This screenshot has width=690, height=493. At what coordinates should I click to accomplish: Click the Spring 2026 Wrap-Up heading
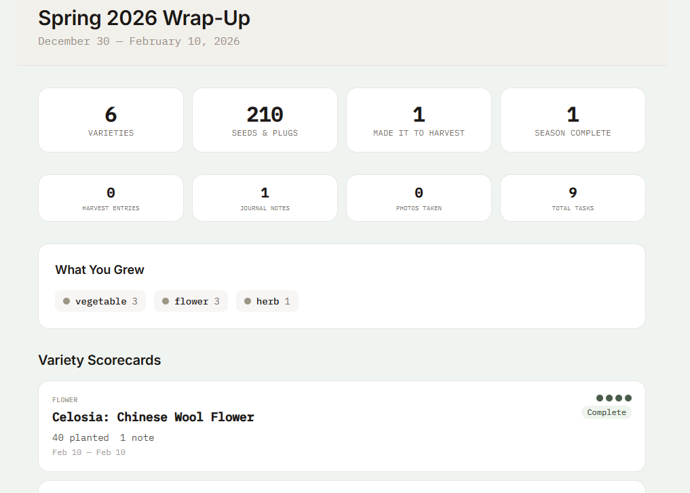144,18
